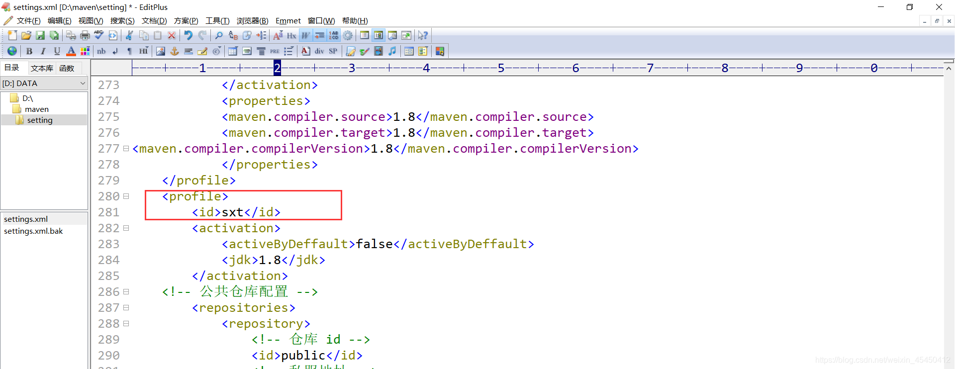Collapse the fold marker at line 287

click(x=126, y=307)
